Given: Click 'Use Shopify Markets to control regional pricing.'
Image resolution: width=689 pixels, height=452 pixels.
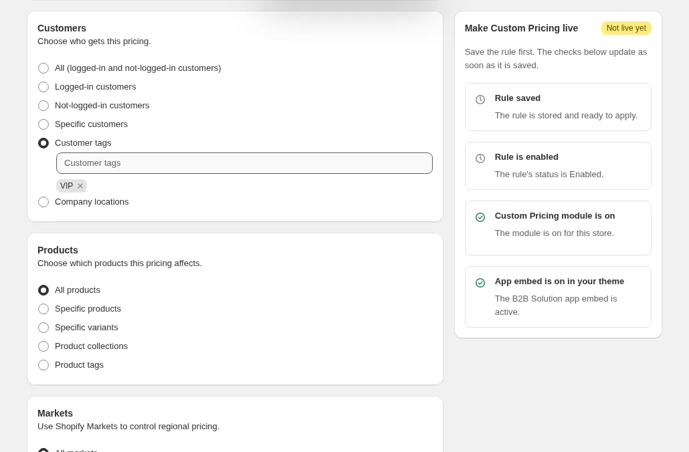Looking at the screenshot, I should [128, 427].
